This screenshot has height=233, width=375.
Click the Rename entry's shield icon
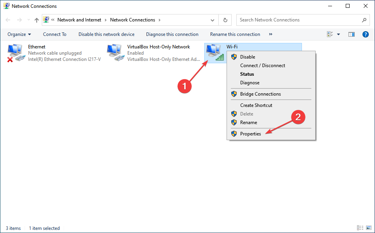coord(234,123)
